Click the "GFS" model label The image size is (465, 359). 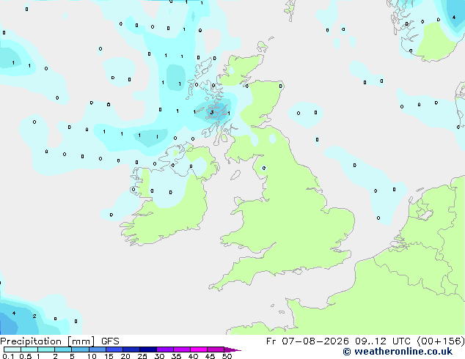[110, 341]
